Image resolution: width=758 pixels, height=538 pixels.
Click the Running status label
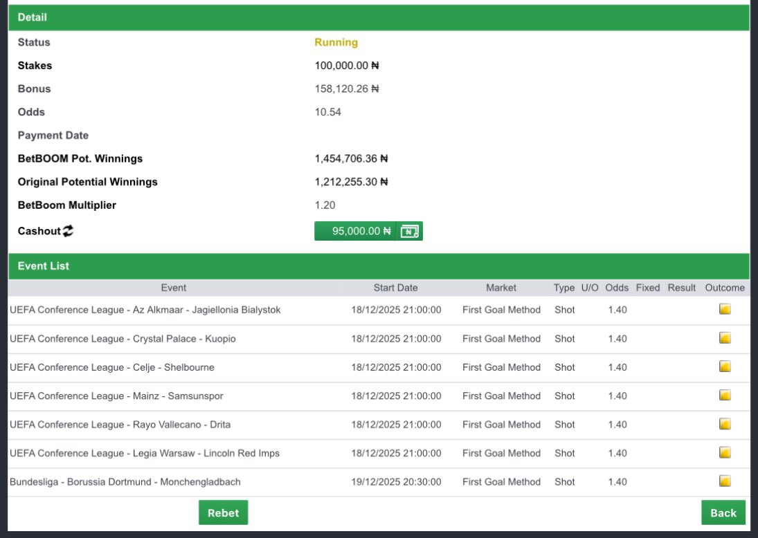[335, 42]
